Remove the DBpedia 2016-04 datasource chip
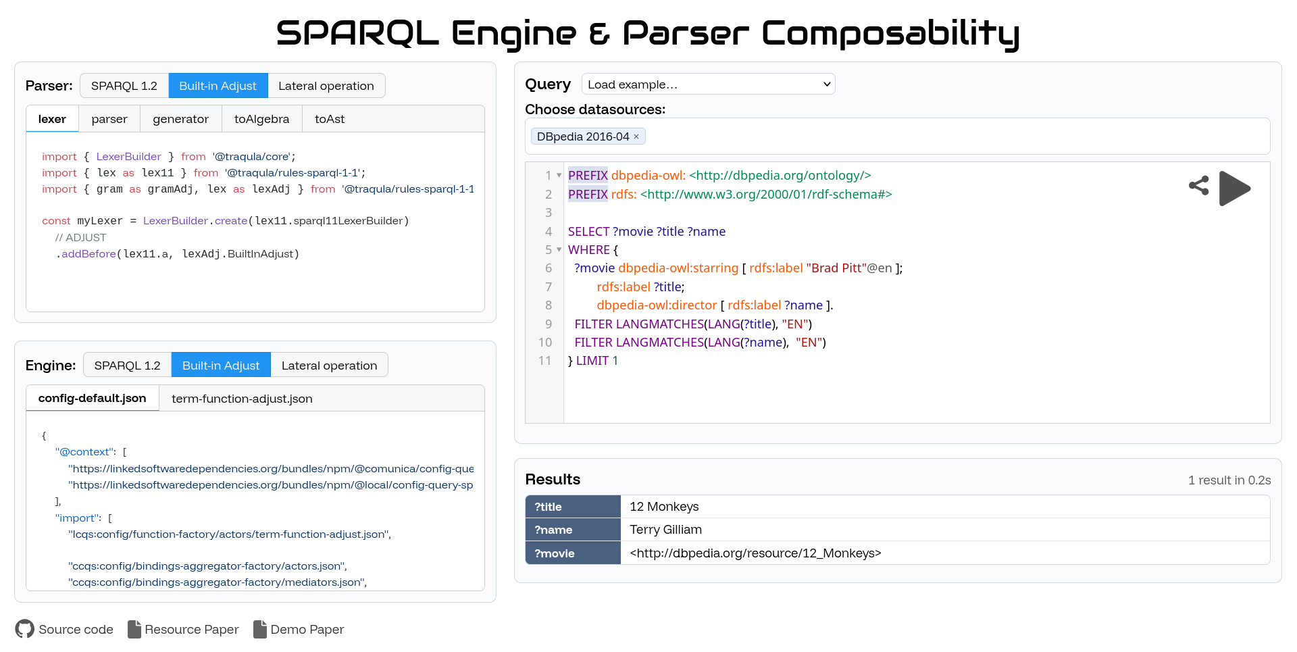 tap(636, 136)
